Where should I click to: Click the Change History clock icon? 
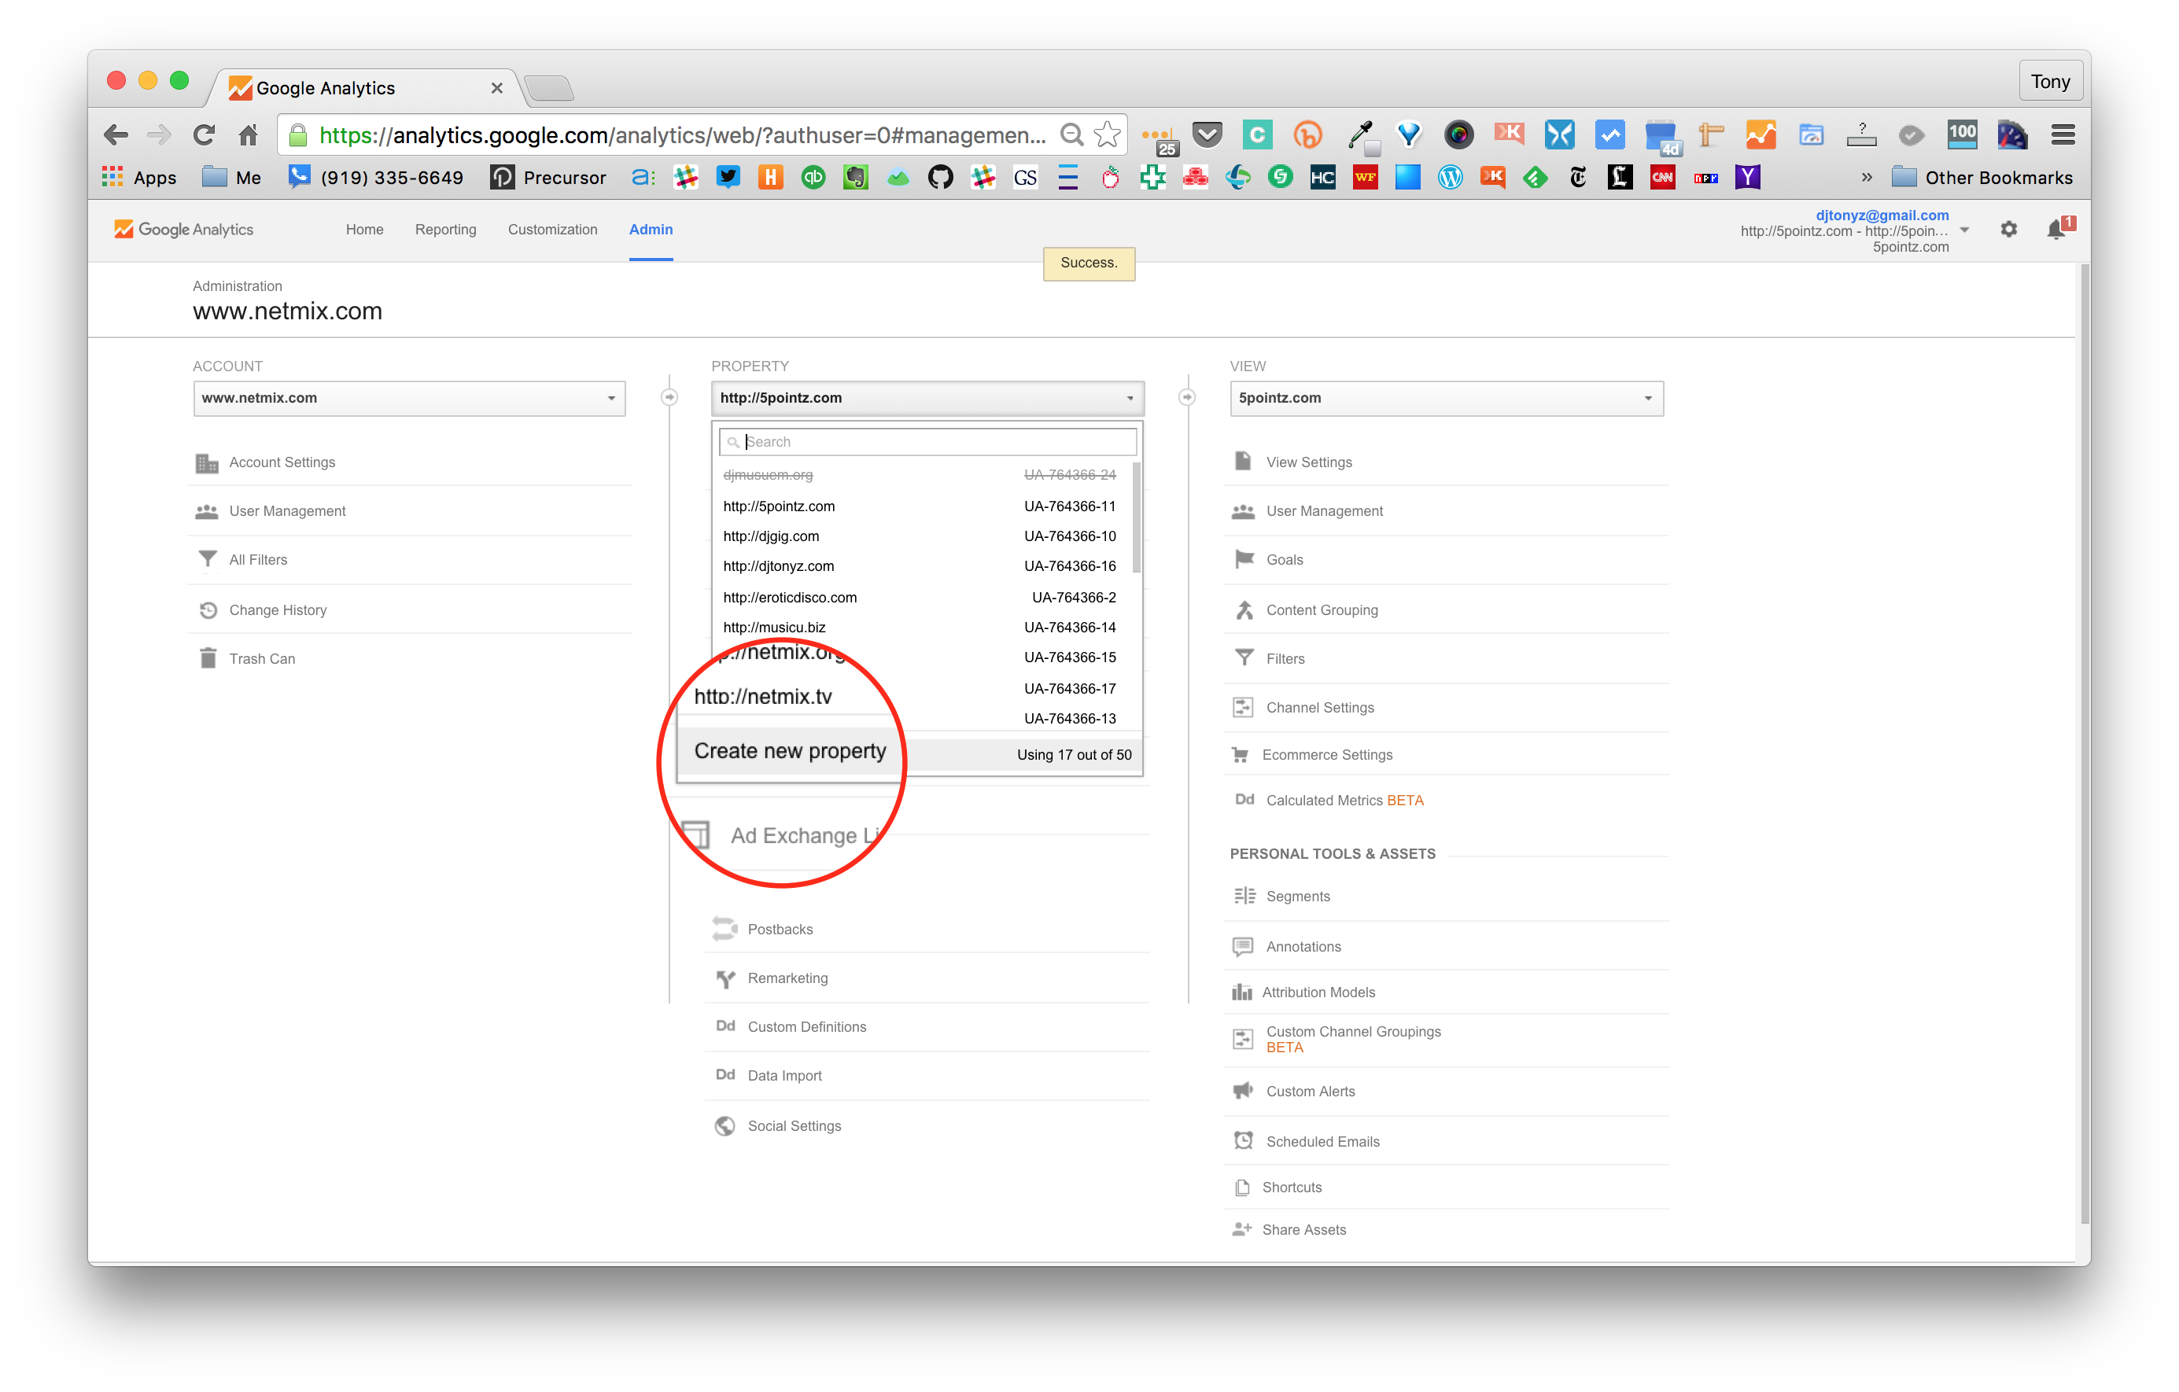tap(207, 609)
